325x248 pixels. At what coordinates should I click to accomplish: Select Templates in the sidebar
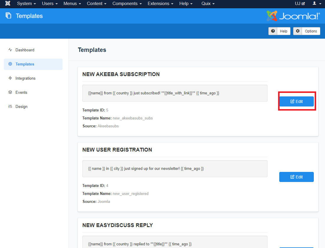(x=33, y=64)
